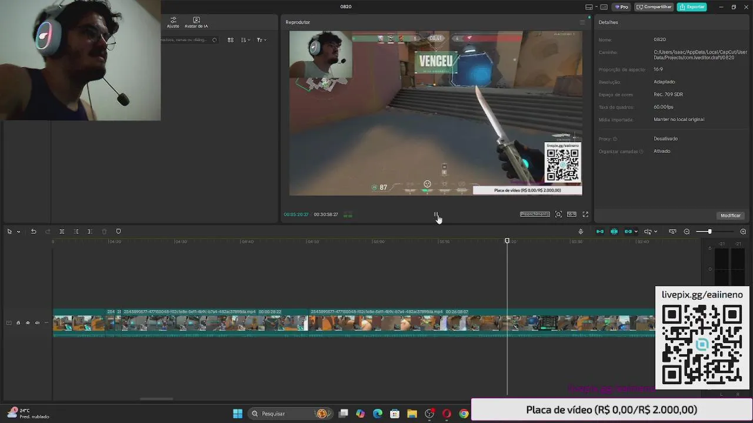This screenshot has width=753, height=423.
Task: Toggle preview axis icon
Action: pyautogui.click(x=648, y=231)
